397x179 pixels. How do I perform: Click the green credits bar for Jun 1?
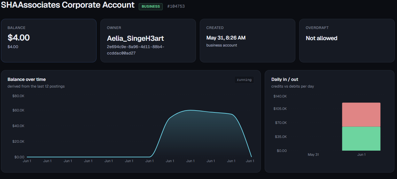361,139
